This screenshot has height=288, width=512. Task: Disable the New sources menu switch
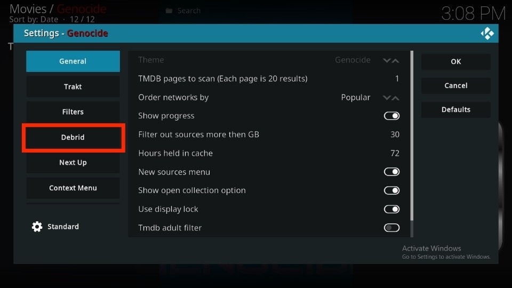point(391,172)
